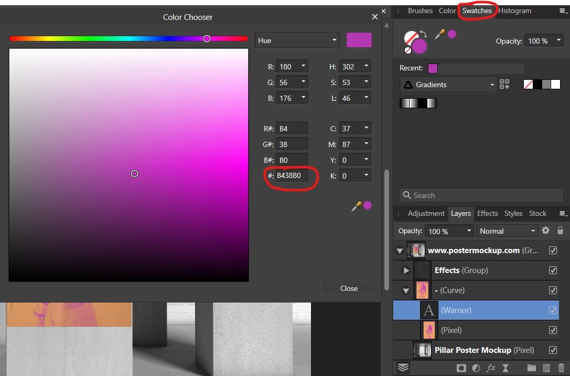The width and height of the screenshot is (570, 376).
Task: Click the Close button in Color Chooser
Action: pos(348,288)
